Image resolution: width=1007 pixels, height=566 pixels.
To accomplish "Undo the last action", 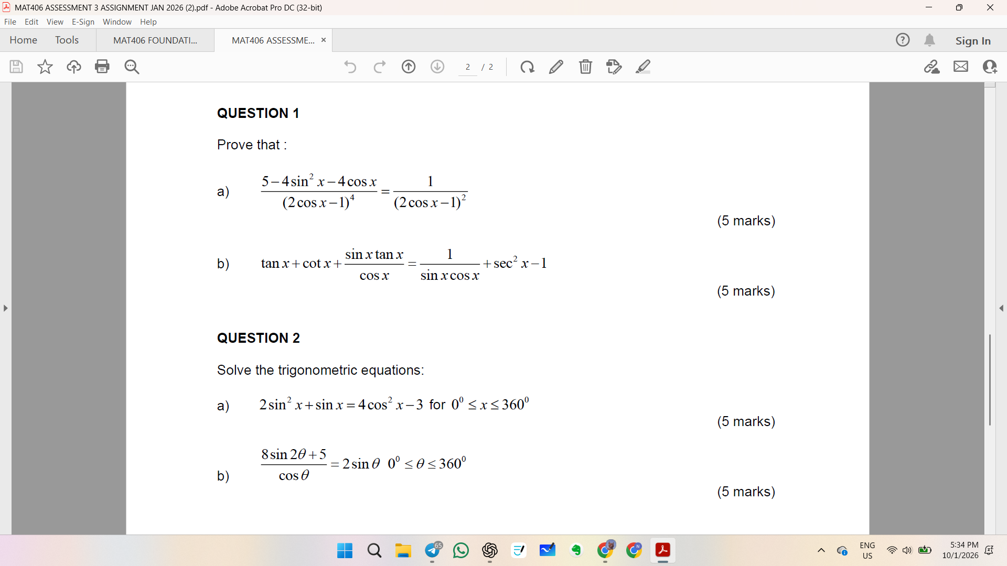I will (x=350, y=67).
